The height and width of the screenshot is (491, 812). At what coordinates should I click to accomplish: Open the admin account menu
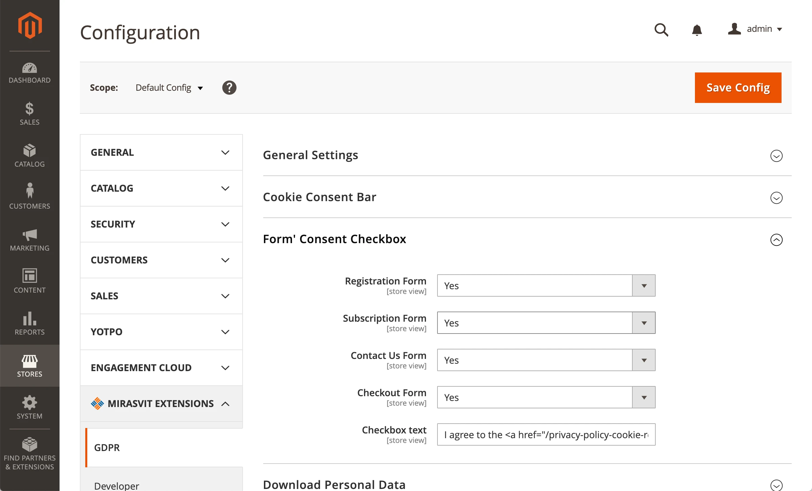coord(755,29)
